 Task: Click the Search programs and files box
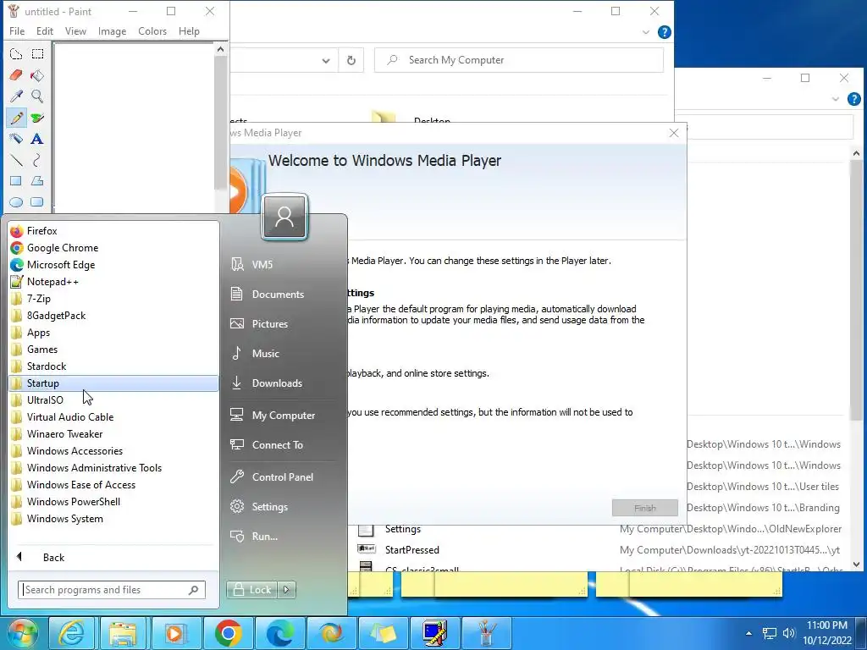click(x=111, y=590)
